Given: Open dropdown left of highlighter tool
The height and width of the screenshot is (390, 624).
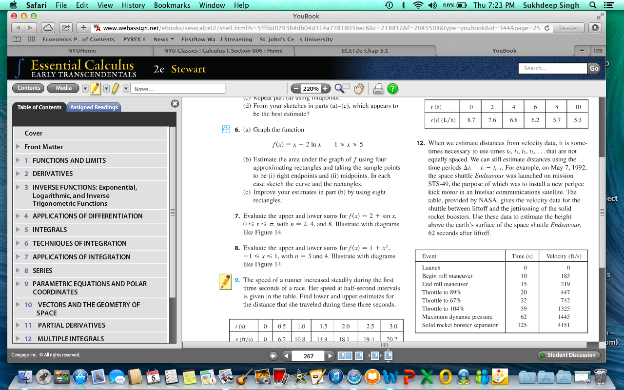Looking at the screenshot, I should pyautogui.click(x=106, y=89).
